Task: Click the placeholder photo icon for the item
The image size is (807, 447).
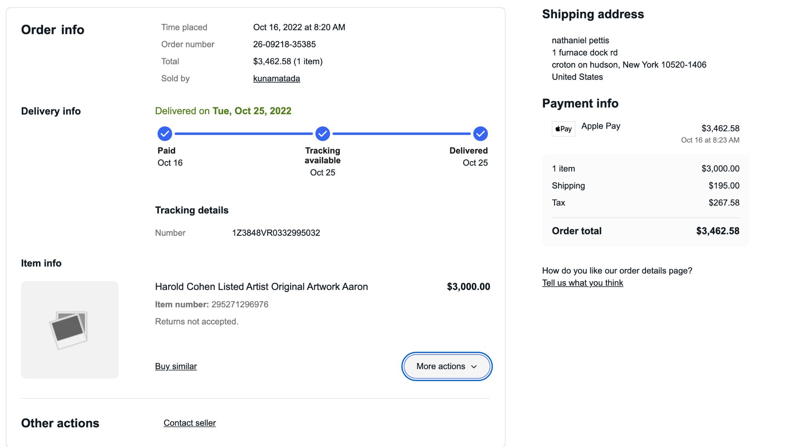Action: 70,330
